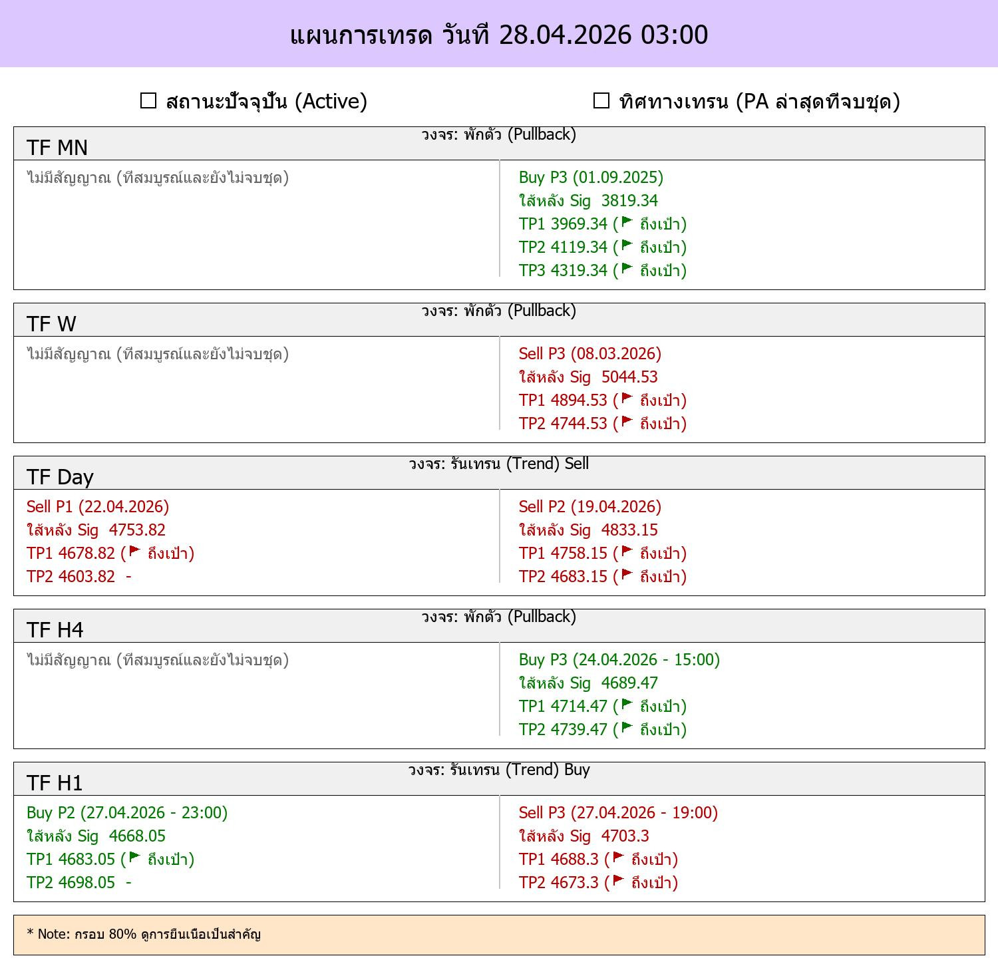Click Sell P1 (22.04.2026) signal line

pyautogui.click(x=98, y=506)
